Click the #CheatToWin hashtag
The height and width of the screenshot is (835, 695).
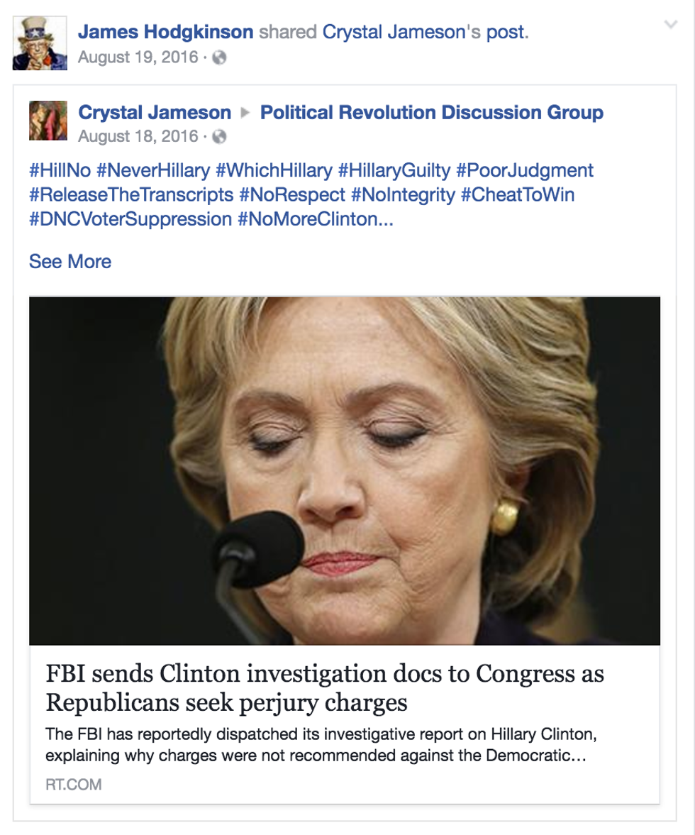[x=518, y=195]
